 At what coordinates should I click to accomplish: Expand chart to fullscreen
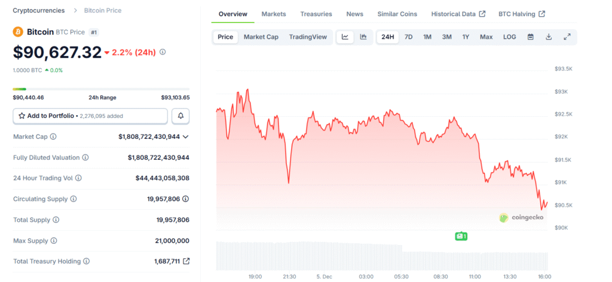tap(567, 37)
